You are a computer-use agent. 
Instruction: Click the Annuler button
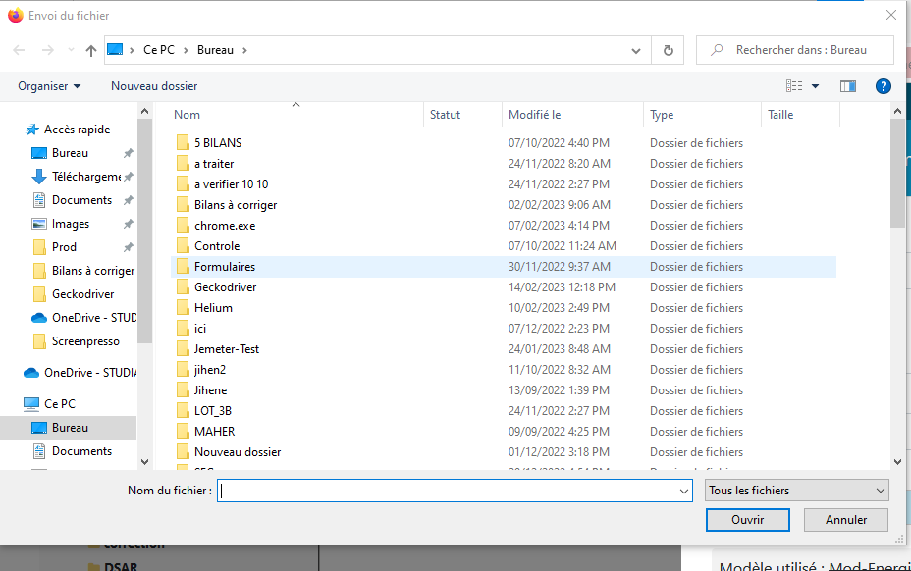pos(845,520)
